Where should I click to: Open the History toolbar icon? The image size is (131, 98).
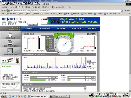point(52,7)
